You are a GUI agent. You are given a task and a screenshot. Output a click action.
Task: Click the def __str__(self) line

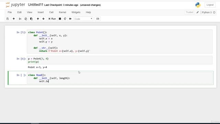(x=46, y=48)
